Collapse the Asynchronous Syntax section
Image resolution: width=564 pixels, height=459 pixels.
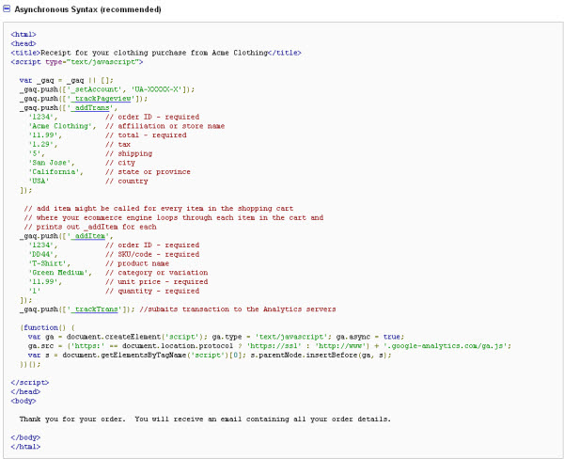tap(7, 8)
